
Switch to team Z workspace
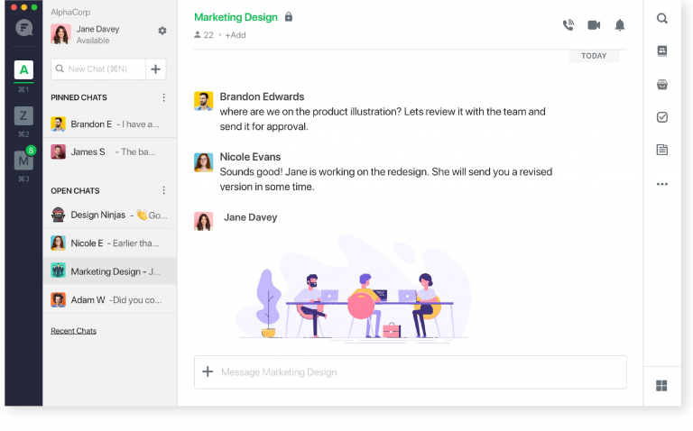23,115
